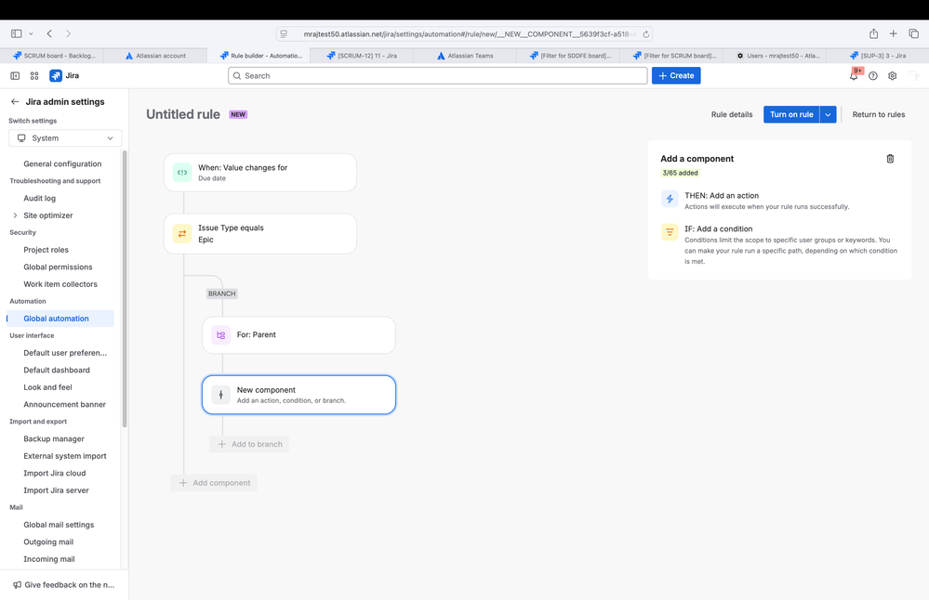Open Global permissions

pos(58,267)
